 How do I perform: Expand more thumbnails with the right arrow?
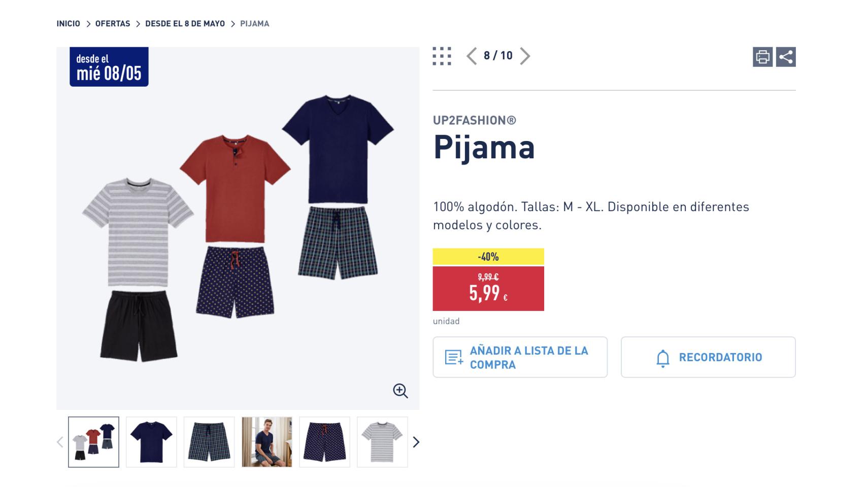(417, 442)
